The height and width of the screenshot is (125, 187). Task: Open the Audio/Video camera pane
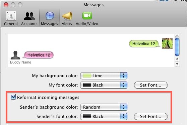pyautogui.click(x=87, y=18)
